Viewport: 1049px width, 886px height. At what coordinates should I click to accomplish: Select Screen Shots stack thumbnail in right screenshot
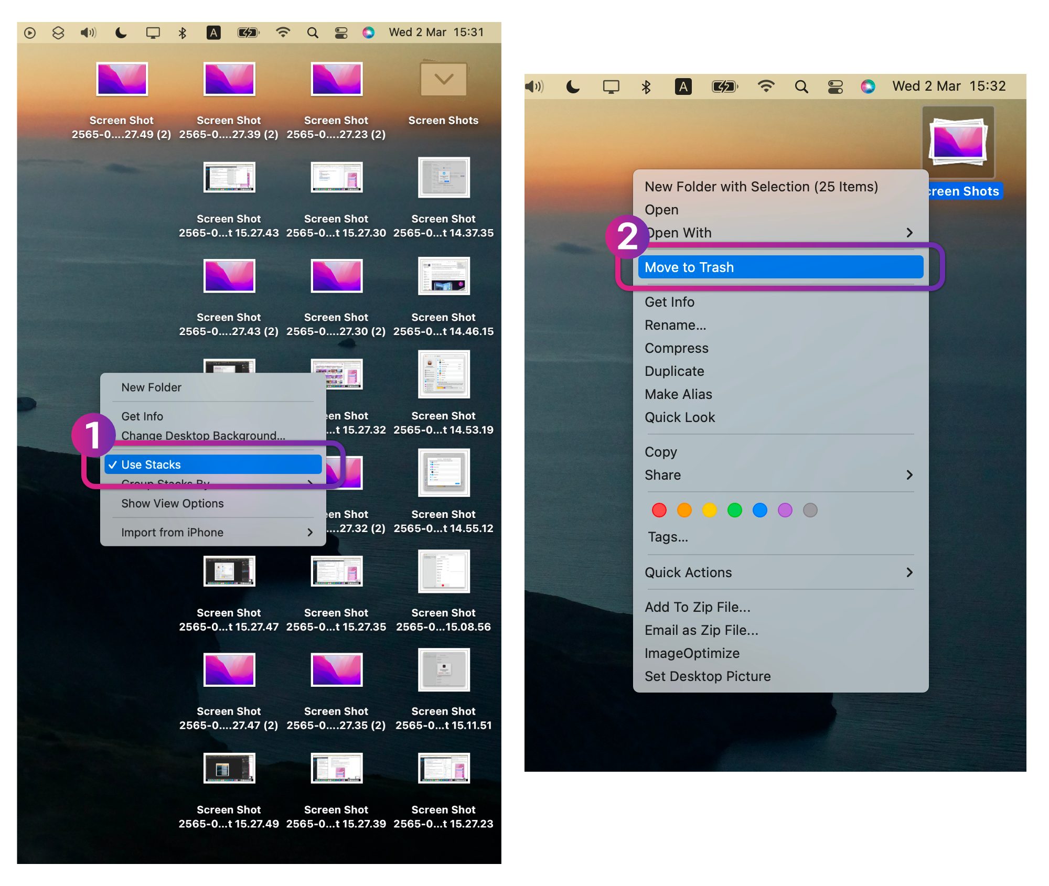pos(958,143)
